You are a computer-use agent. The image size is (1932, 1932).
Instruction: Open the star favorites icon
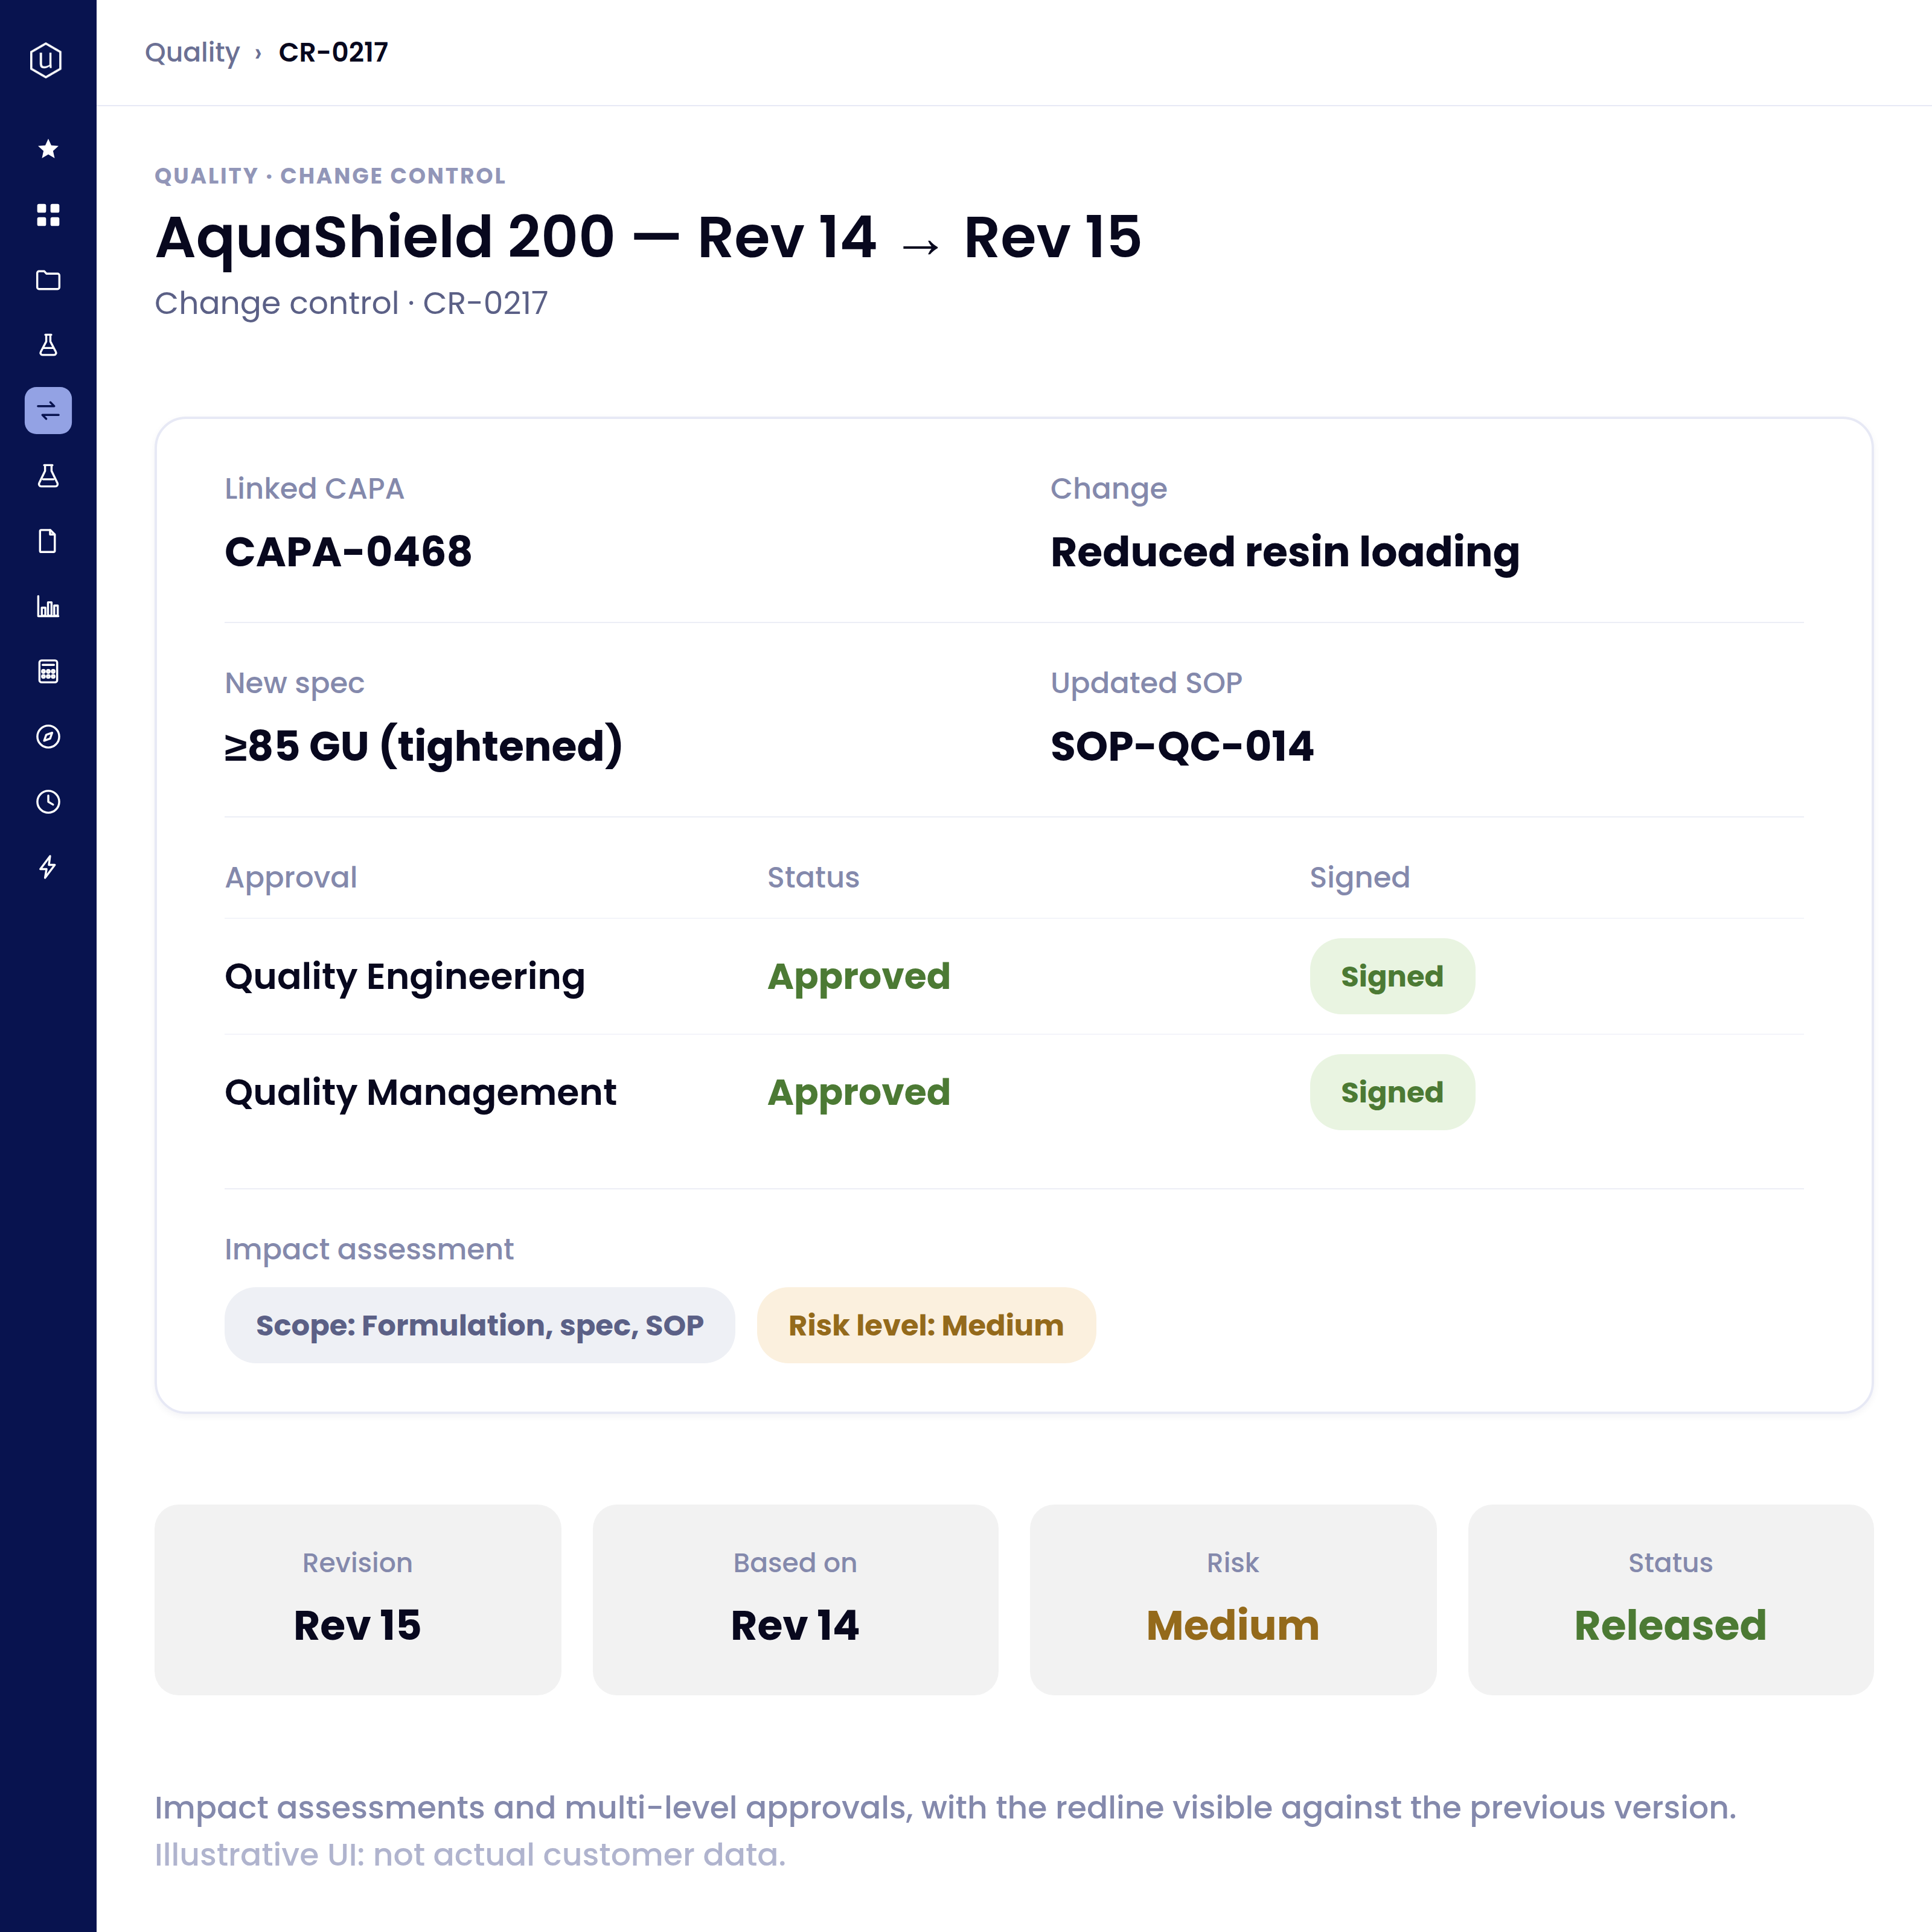tap(48, 149)
